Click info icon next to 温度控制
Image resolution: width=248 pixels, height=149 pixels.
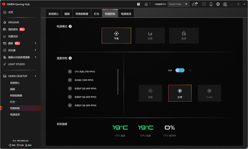(70, 58)
